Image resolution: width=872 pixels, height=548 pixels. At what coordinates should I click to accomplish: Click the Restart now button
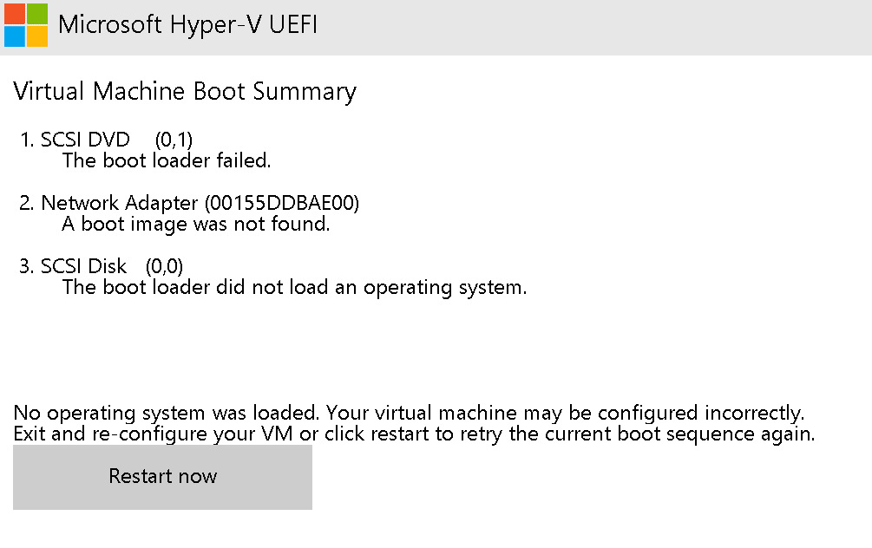tap(162, 476)
